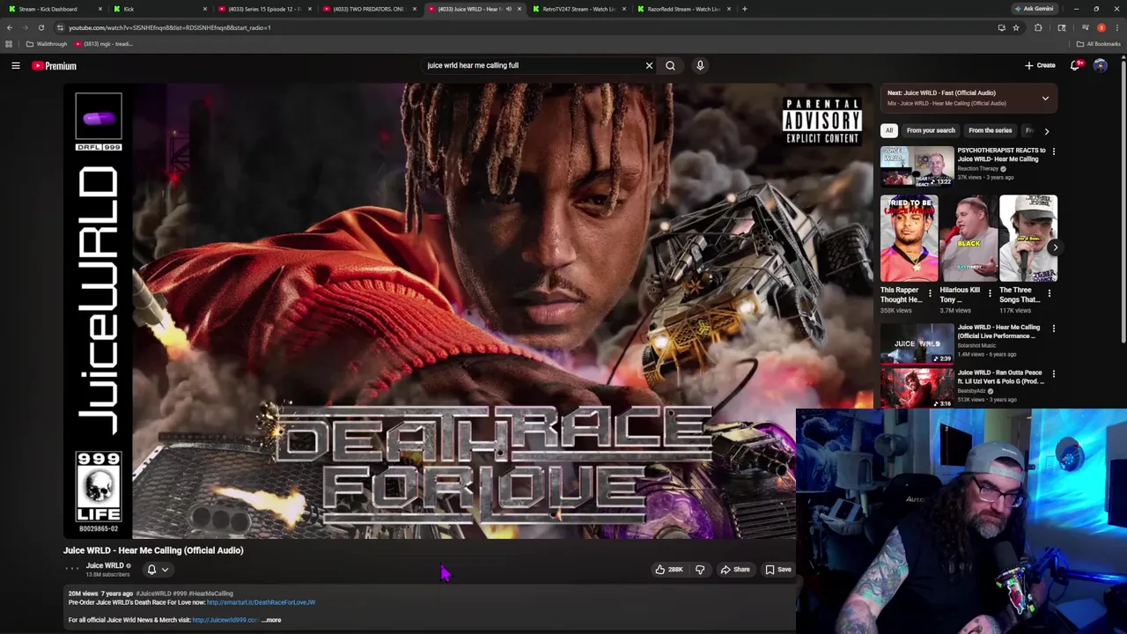
Task: Open options for Psychotherapist Reacts video
Action: pos(1053,151)
